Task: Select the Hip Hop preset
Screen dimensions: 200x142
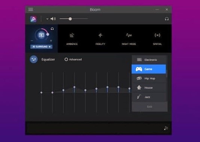Action: point(149,78)
